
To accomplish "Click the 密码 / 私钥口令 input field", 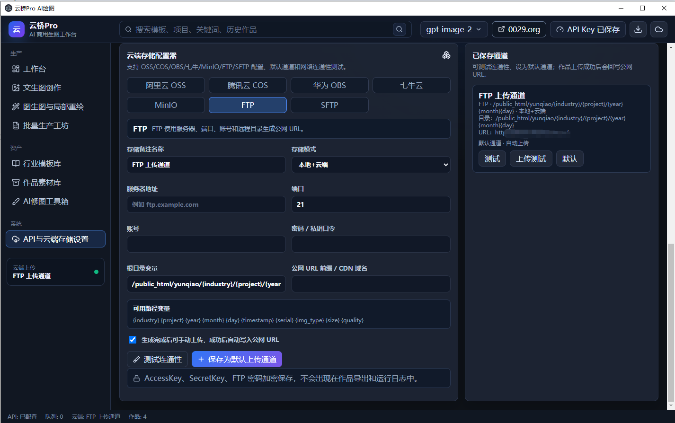I will point(371,244).
